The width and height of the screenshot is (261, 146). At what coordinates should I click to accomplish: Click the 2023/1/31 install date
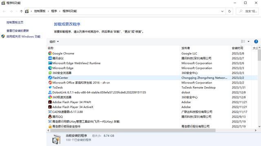[x=239, y=88]
